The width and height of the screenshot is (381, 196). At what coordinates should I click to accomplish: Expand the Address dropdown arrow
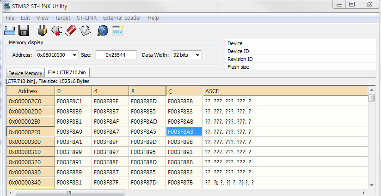[75, 55]
